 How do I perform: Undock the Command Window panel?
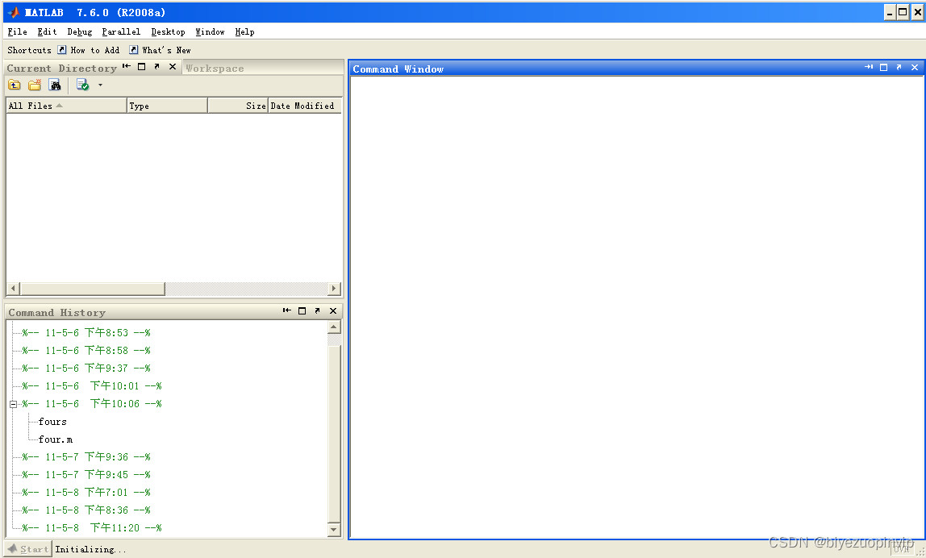(x=899, y=67)
